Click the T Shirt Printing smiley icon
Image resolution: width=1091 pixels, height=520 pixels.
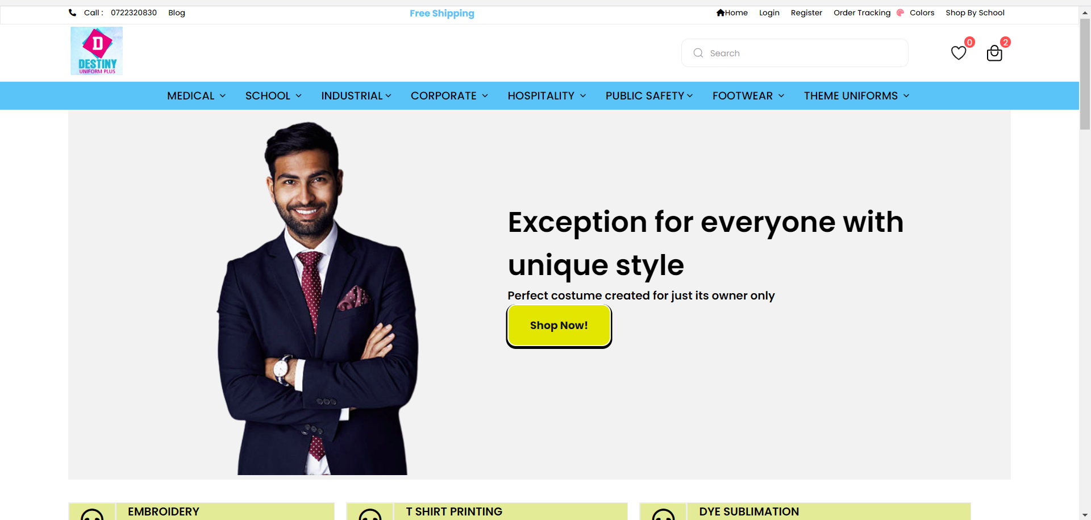(370, 514)
